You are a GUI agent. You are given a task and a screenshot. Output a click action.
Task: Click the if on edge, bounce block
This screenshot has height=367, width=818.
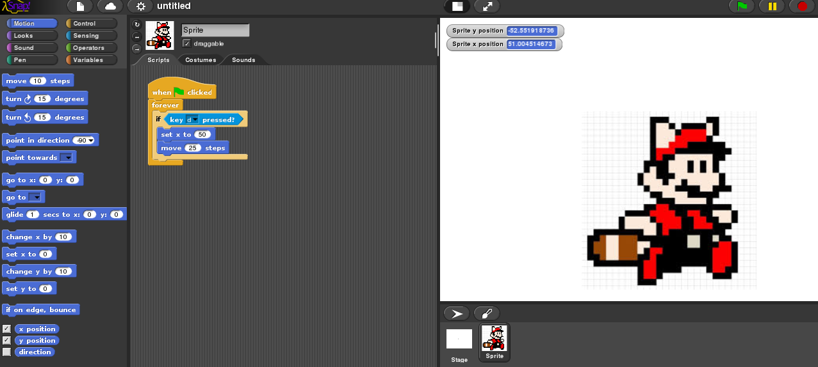point(41,310)
